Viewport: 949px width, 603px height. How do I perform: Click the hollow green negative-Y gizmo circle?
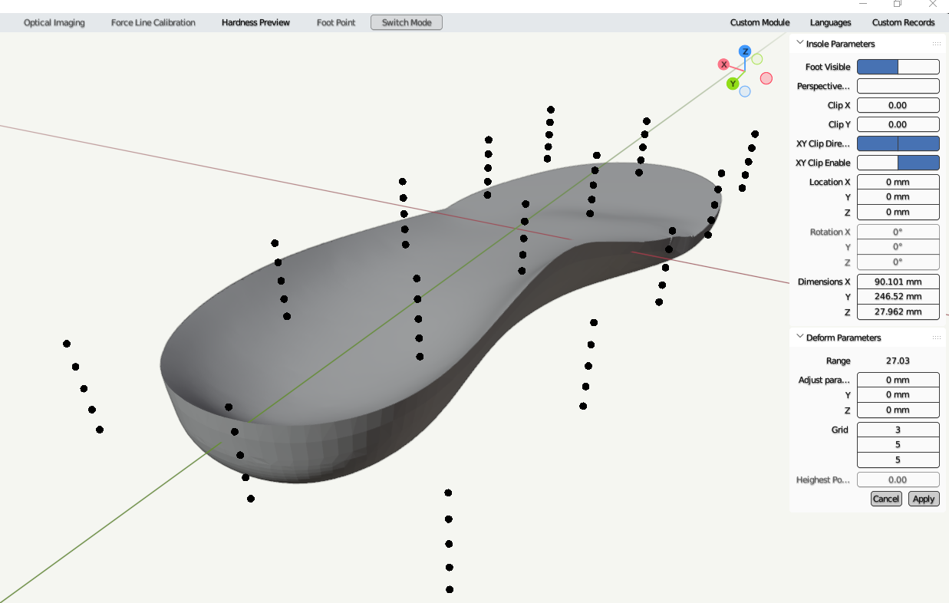tap(757, 59)
